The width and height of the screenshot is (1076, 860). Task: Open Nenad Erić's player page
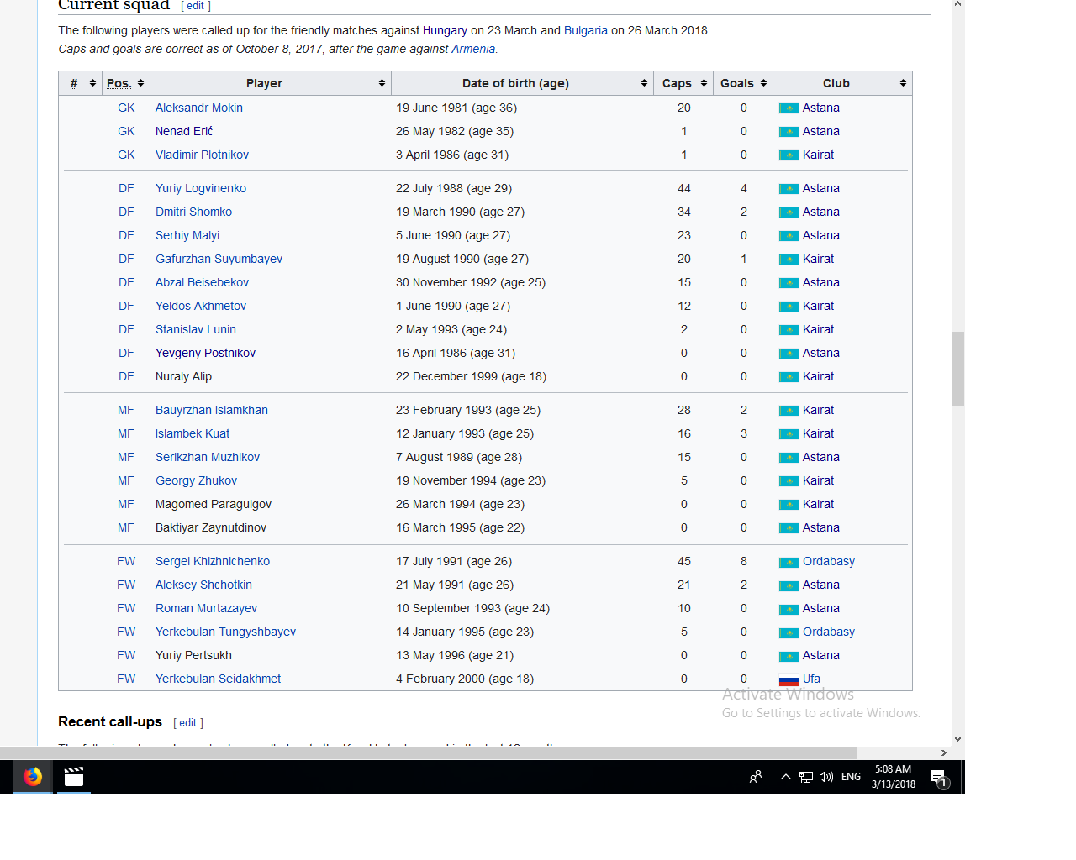184,131
